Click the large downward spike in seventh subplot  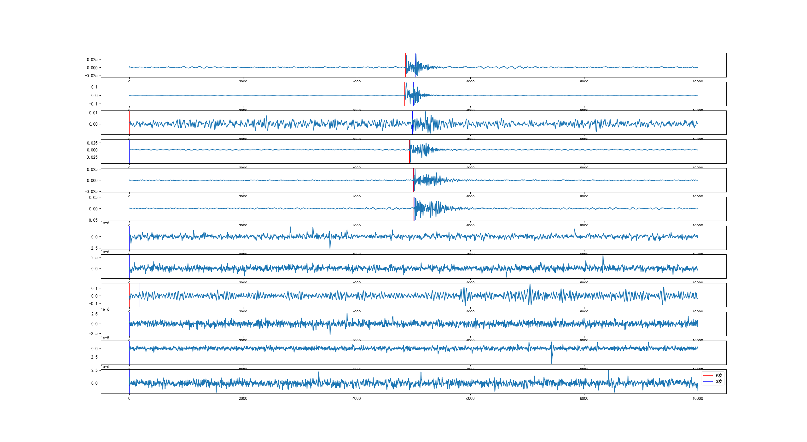(330, 247)
